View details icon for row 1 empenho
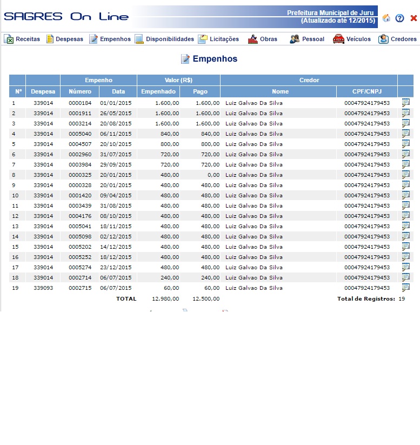This screenshot has height=445, width=420. (x=405, y=103)
